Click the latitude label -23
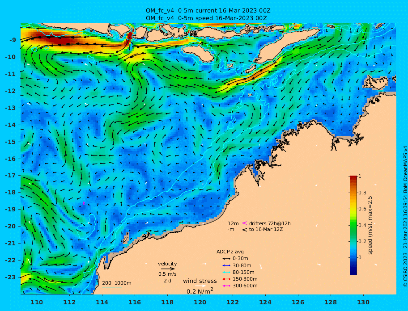 11,277
